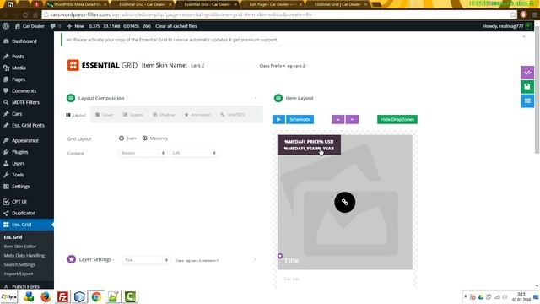Viewport: 540px width, 304px height.
Task: Click the Start button on taskbar
Action: coord(9,296)
